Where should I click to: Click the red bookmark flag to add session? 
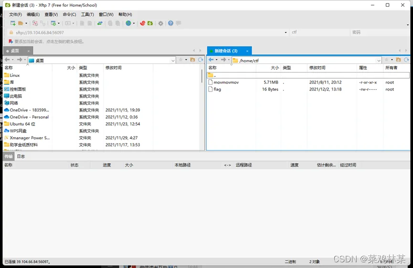click(x=11, y=41)
